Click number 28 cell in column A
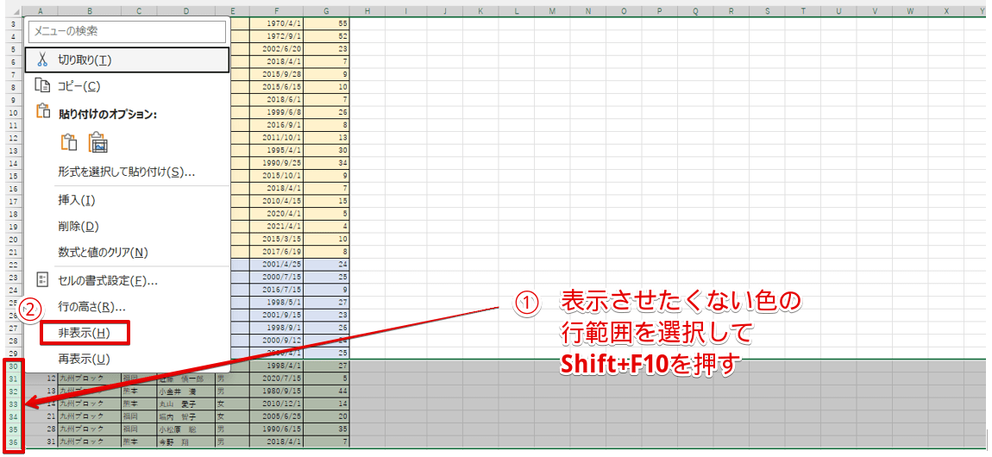The width and height of the screenshot is (992, 457). click(41, 429)
